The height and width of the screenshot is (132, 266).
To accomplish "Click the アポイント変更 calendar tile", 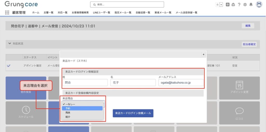I will coord(239,88).
